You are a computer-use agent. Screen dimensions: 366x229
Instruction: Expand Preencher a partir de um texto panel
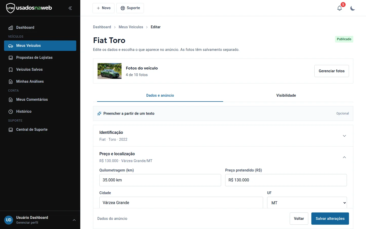[x=223, y=113]
